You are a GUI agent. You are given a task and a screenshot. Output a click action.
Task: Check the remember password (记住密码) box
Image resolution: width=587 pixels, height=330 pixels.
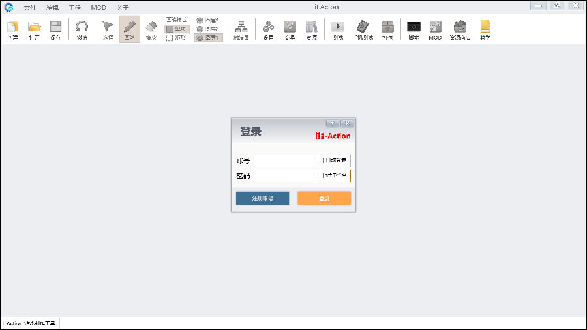tap(321, 175)
